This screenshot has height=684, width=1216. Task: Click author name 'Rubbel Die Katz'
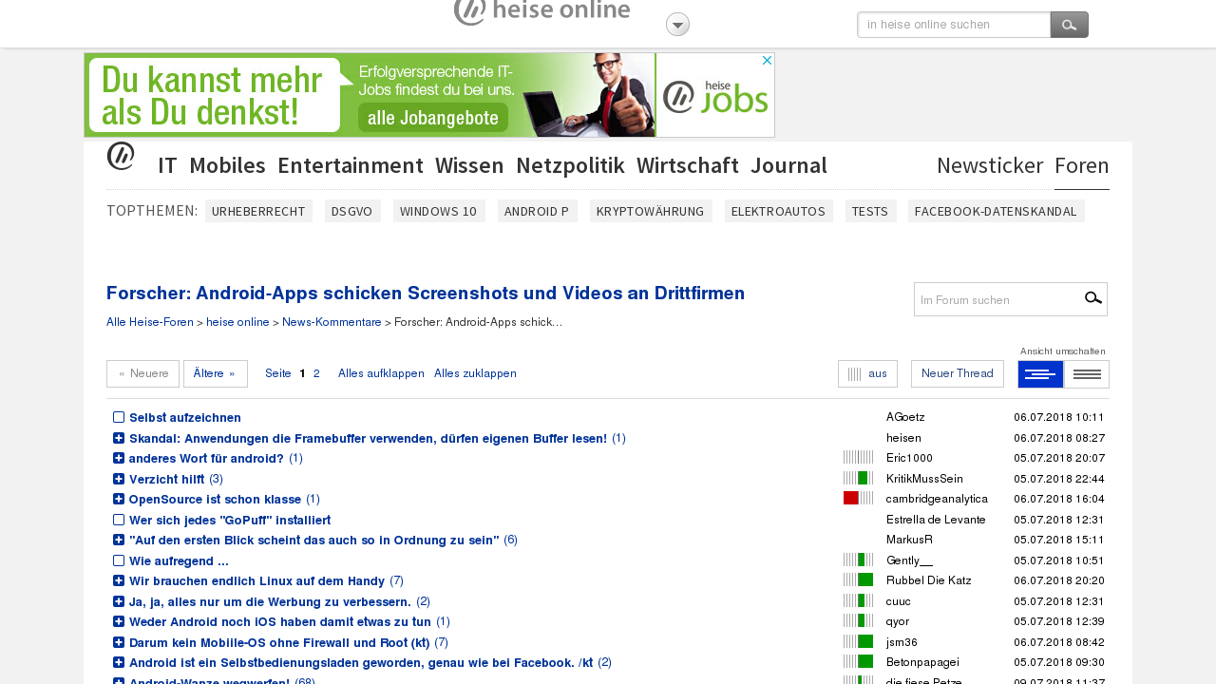click(928, 580)
